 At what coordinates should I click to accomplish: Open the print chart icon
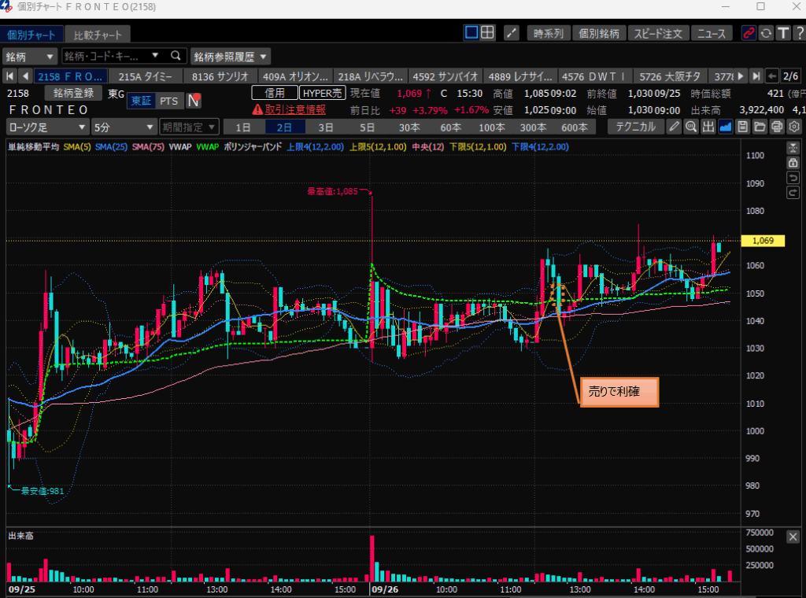click(777, 127)
